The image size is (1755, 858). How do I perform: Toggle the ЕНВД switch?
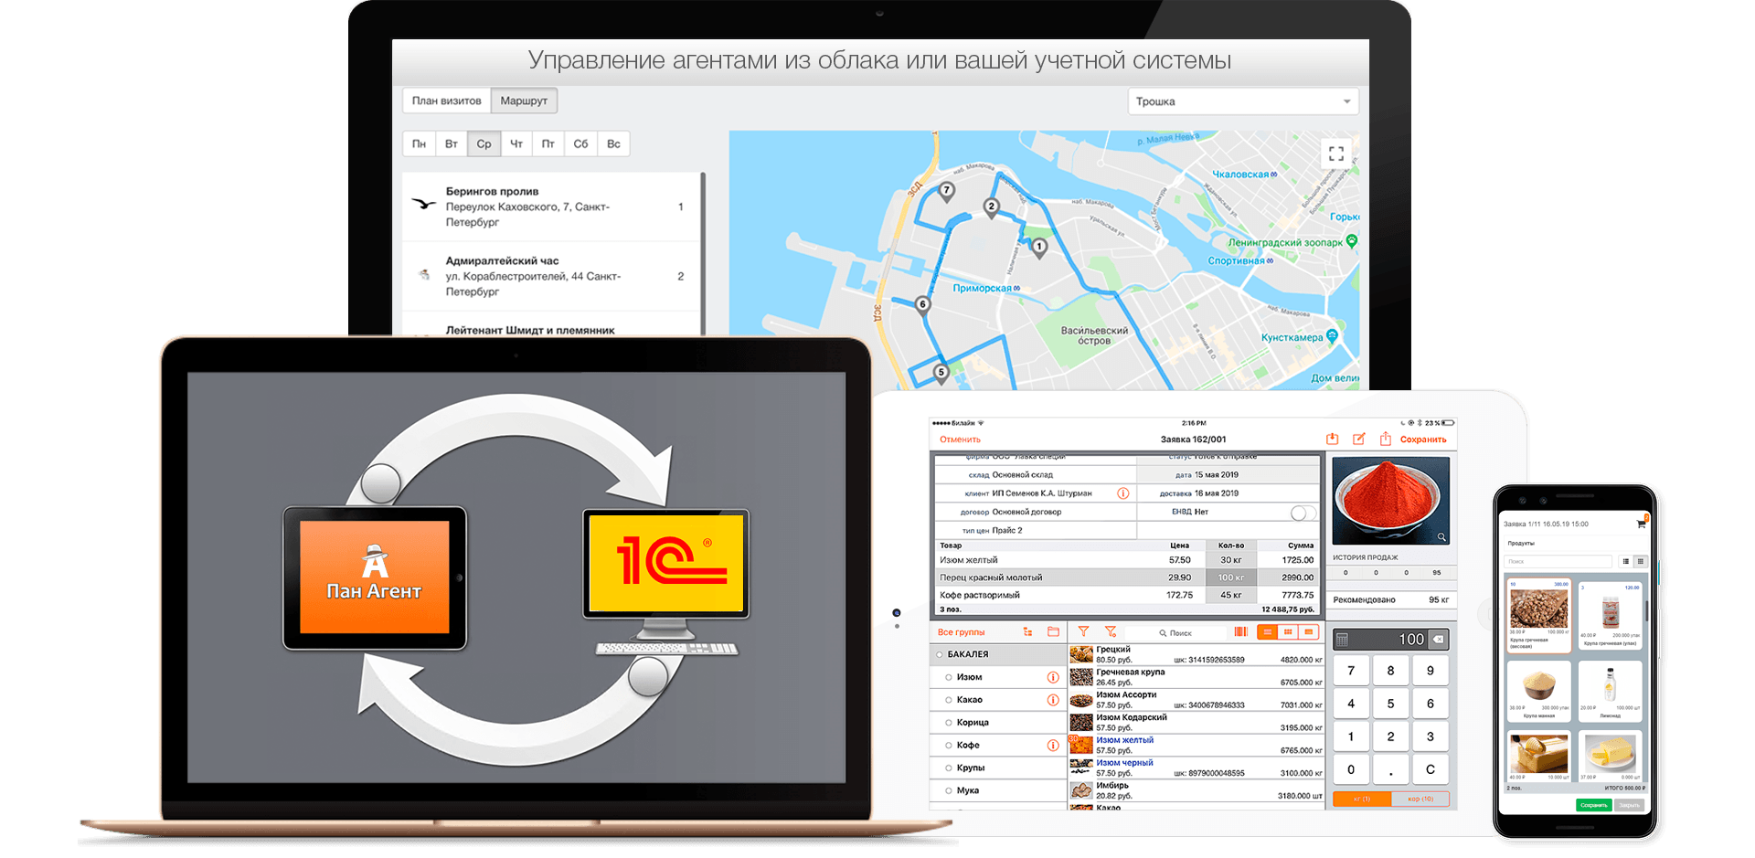click(x=1303, y=513)
